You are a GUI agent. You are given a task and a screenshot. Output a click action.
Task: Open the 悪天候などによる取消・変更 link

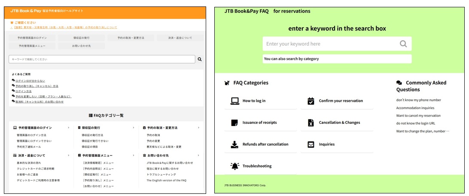click(x=164, y=147)
